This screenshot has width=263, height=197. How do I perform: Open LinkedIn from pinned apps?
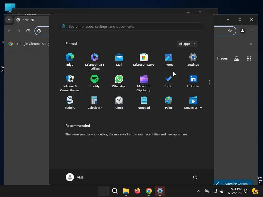pyautogui.click(x=193, y=81)
